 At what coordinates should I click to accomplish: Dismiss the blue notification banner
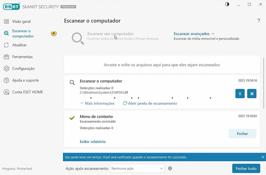(x=263, y=157)
